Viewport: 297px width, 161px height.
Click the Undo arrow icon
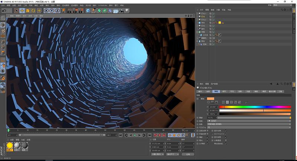coord(4,11)
